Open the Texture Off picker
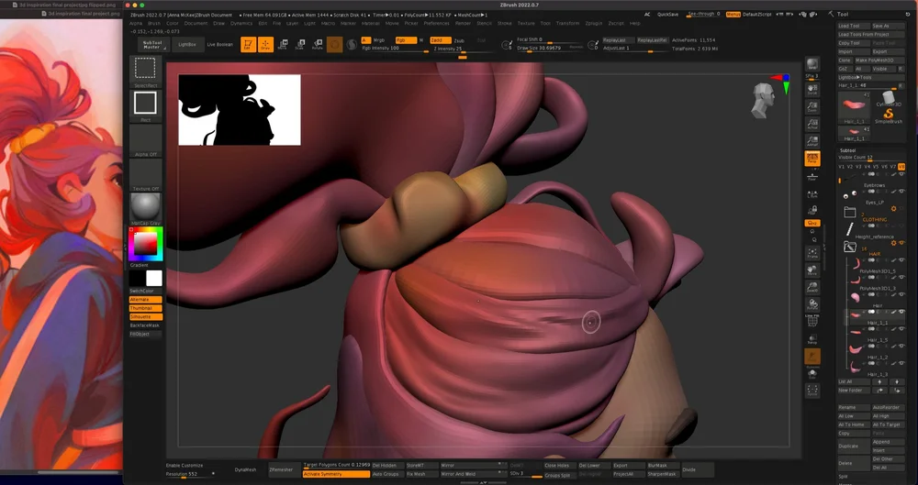Screen dimensions: 918x485 click(x=145, y=174)
